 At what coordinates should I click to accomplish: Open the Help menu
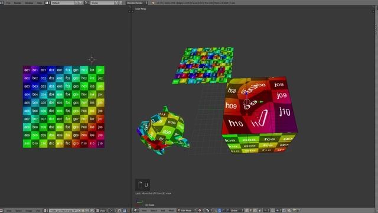[x=40, y=2]
